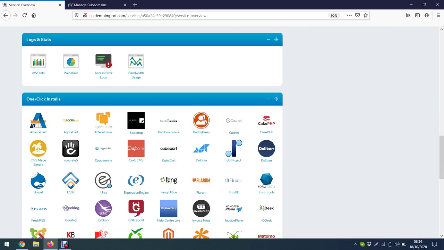Open the Webalizer pie chart icon
Screen dimensions: 444x250
tap(71, 61)
